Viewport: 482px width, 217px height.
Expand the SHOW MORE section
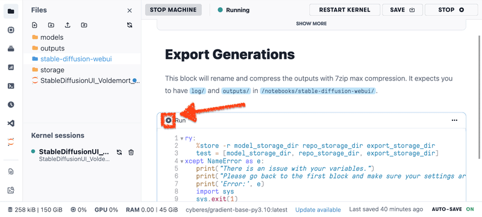click(311, 23)
